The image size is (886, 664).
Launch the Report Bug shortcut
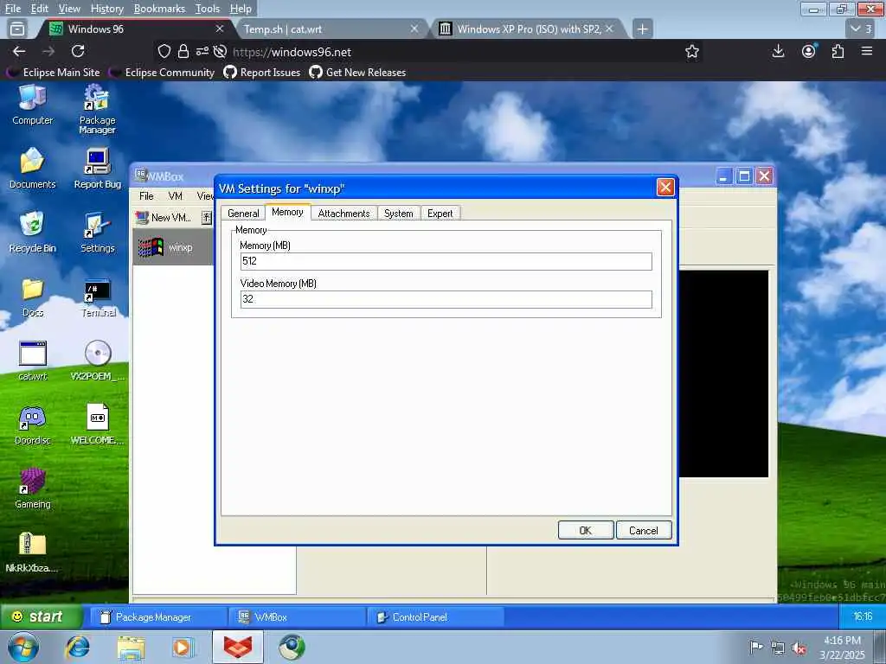click(97, 169)
